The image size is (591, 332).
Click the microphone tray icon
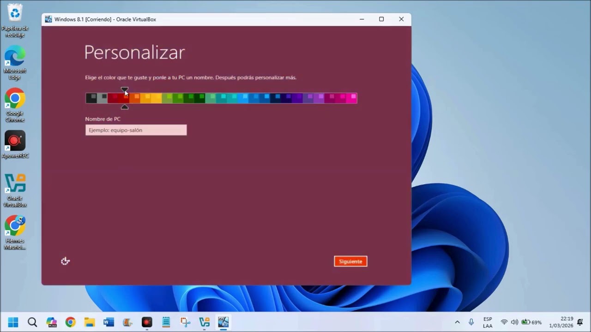tap(471, 322)
